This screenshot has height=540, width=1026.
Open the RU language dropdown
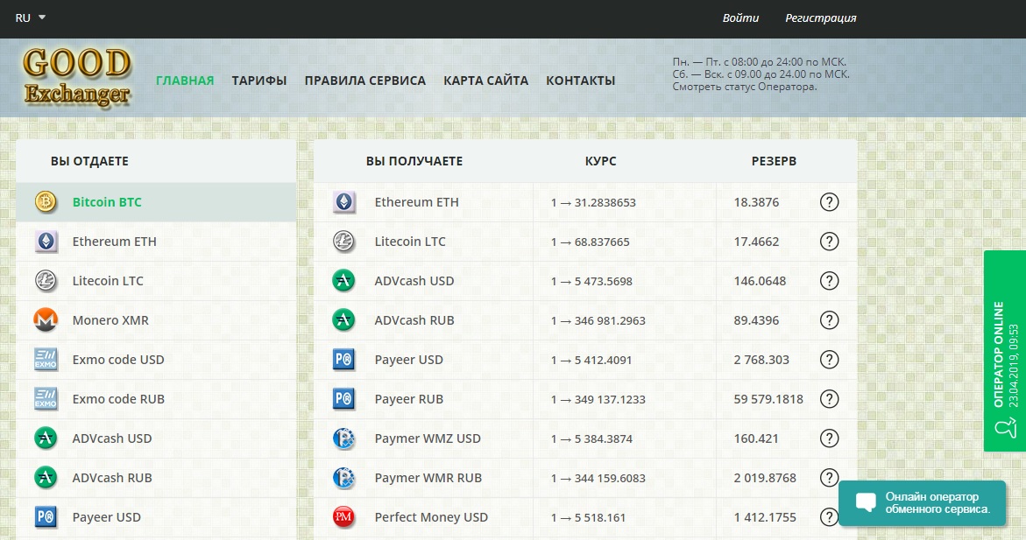coord(31,18)
